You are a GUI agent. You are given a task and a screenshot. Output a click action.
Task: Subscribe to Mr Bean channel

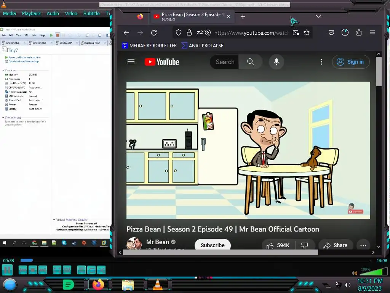click(213, 245)
